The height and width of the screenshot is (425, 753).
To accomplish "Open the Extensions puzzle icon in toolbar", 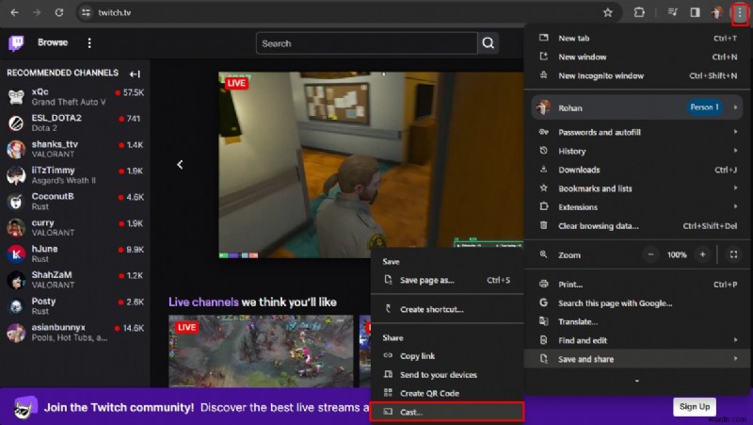I will (x=639, y=12).
